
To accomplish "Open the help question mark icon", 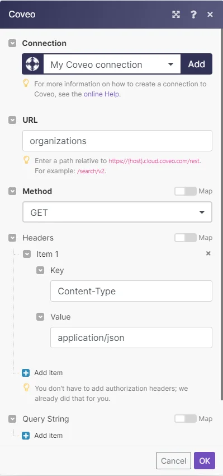I will tap(193, 14).
